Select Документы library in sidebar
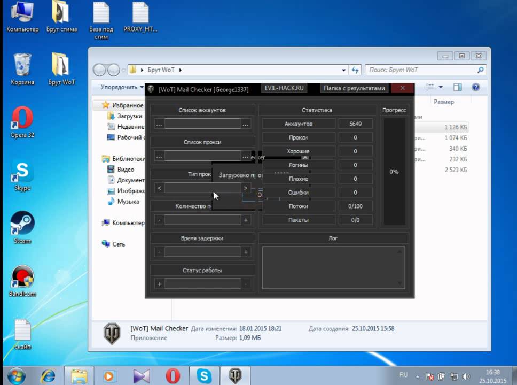This screenshot has width=517, height=385. pos(126,180)
